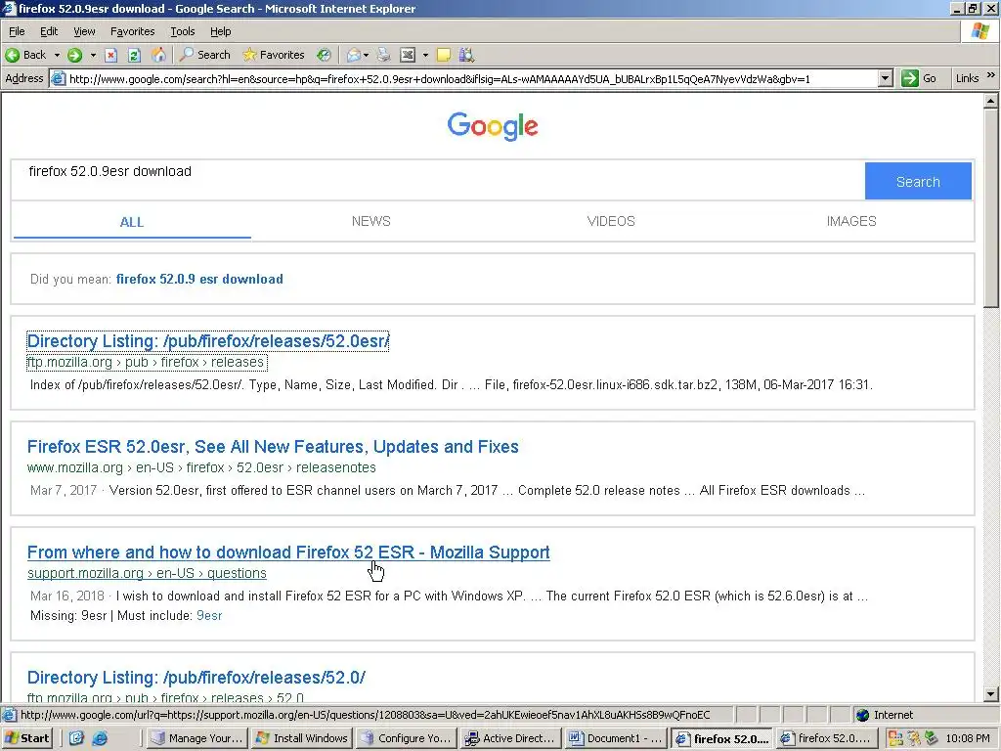Click the Refresh page icon
Screen dimensions: 1001x751
point(134,55)
